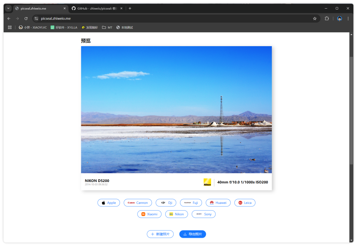Open the Chrome profile avatar
The width and height of the screenshot is (357, 246).
339,18
